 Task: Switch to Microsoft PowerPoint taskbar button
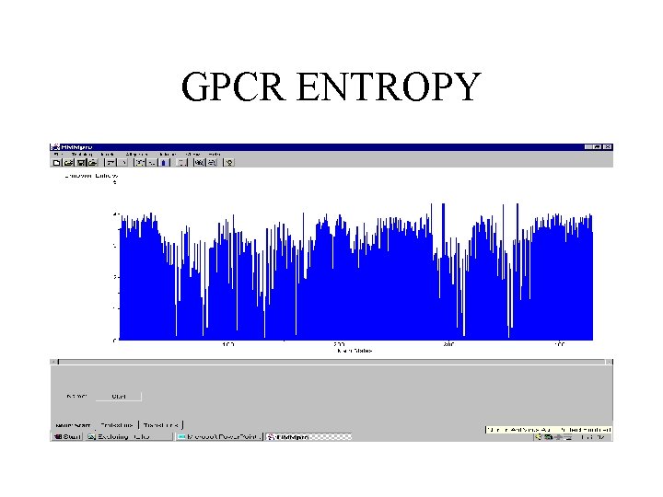pos(219,436)
